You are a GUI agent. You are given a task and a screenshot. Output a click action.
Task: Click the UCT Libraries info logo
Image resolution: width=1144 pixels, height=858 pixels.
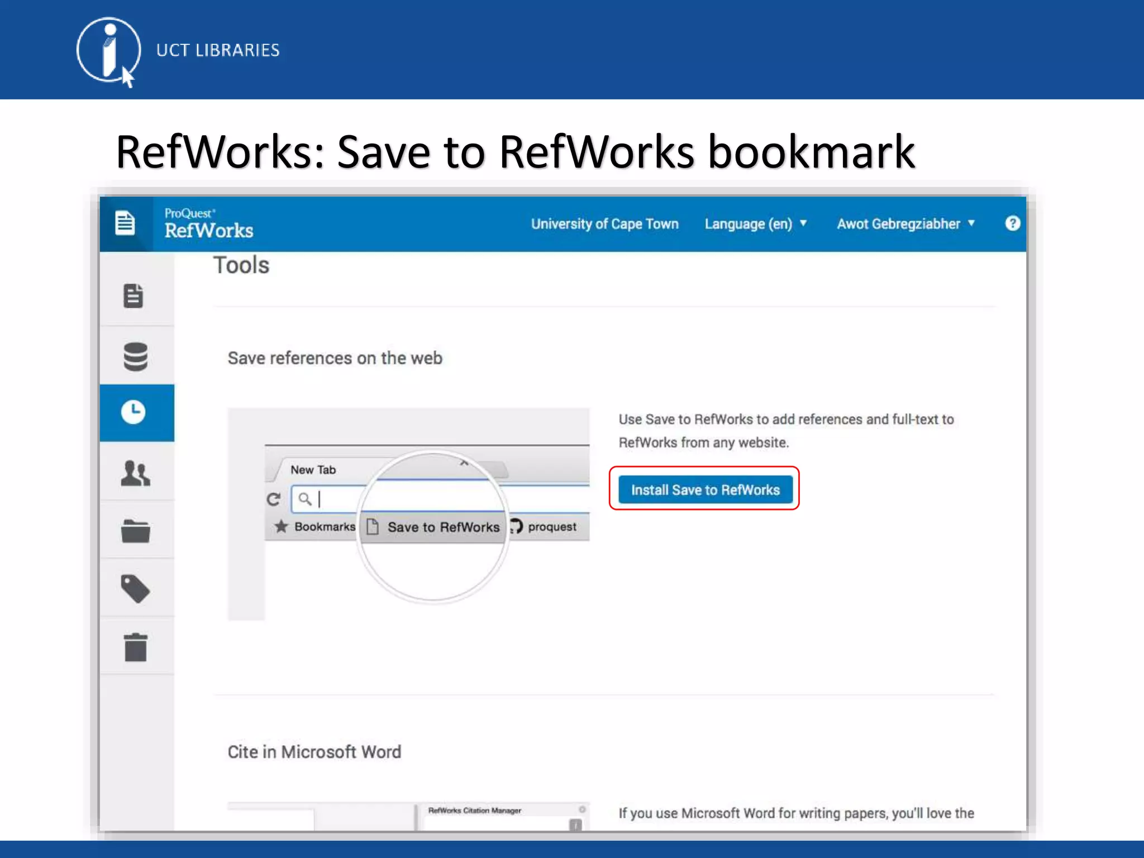coord(108,51)
